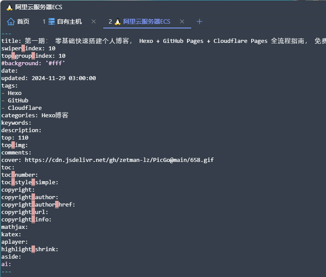Click the Cloudflare tag entry
This screenshot has height=277, width=326.
(25, 108)
